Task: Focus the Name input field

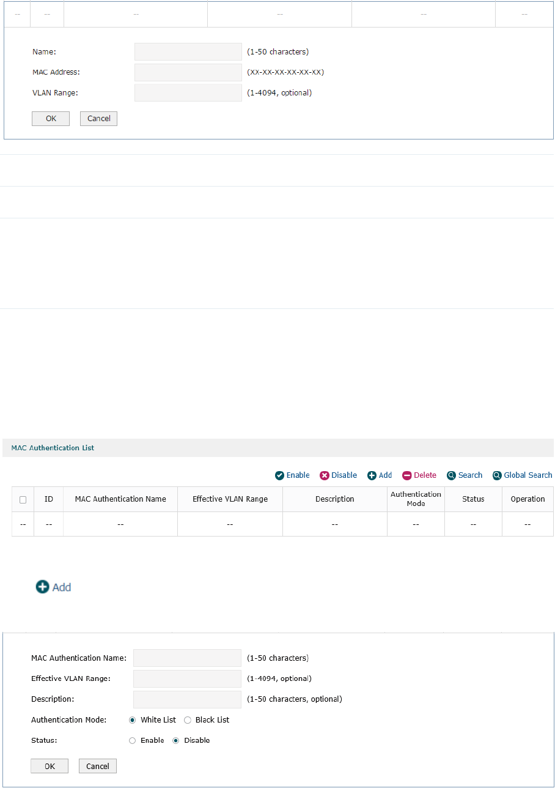Action: pos(188,52)
